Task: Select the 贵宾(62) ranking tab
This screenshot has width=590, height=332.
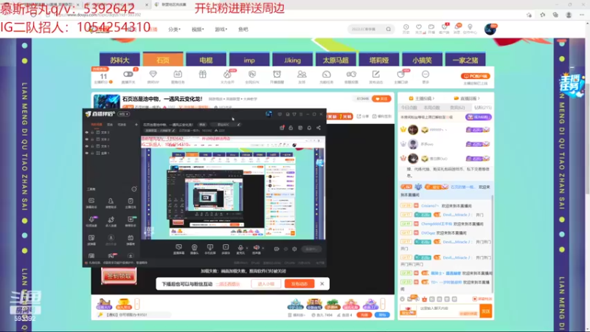Action: click(457, 108)
